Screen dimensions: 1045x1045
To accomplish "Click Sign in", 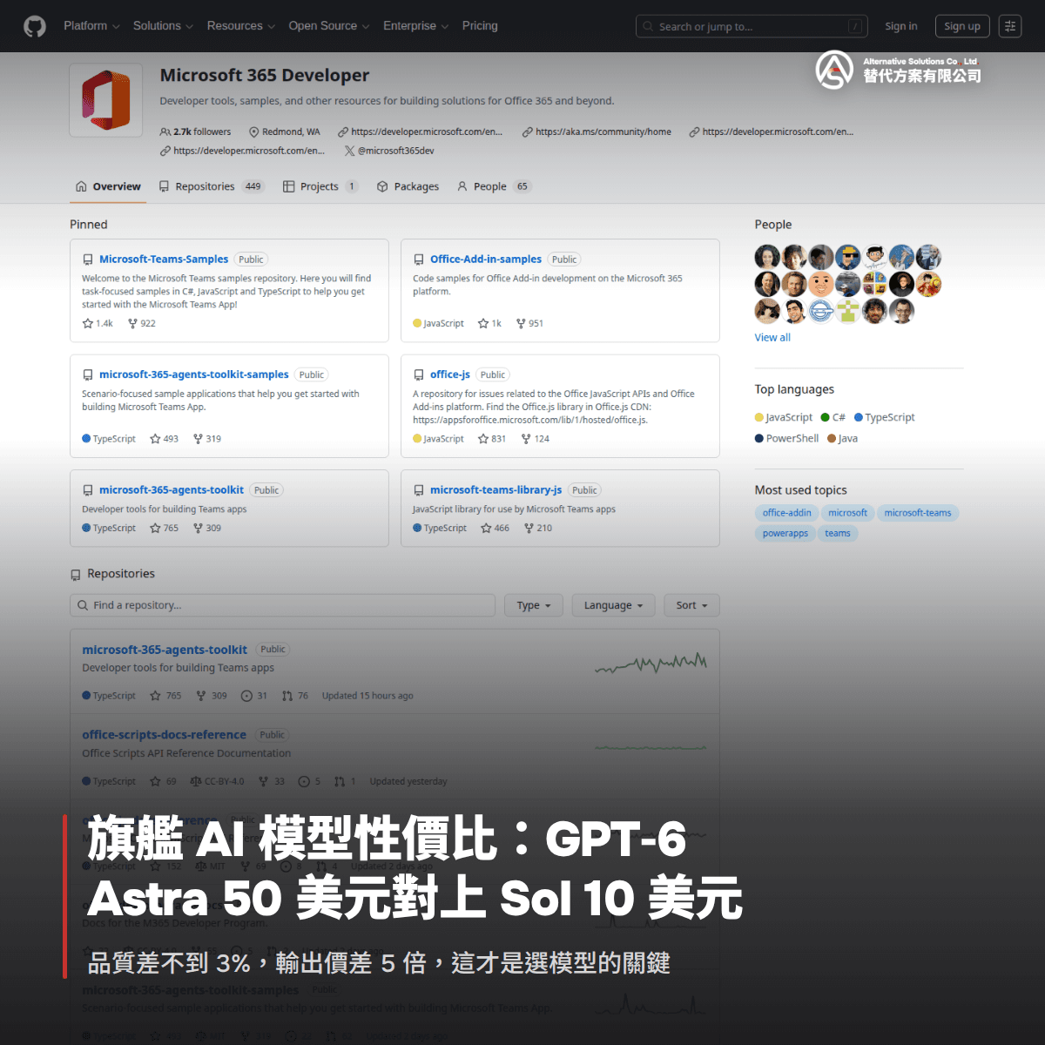I will point(900,26).
